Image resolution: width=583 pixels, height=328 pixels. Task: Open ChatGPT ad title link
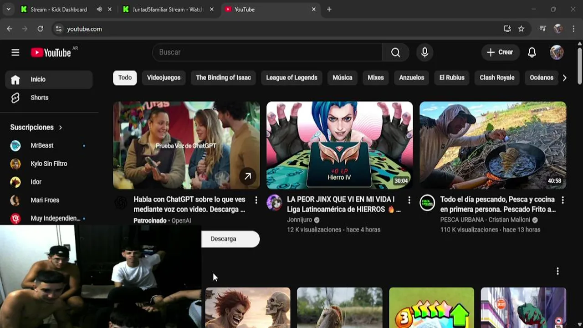[x=189, y=205]
